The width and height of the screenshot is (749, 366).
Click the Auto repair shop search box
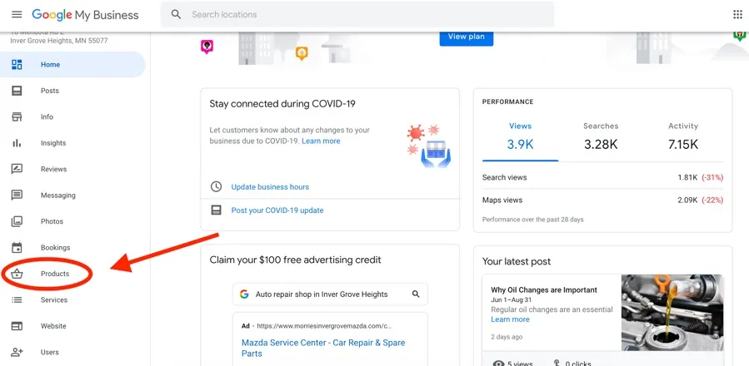[330, 294]
